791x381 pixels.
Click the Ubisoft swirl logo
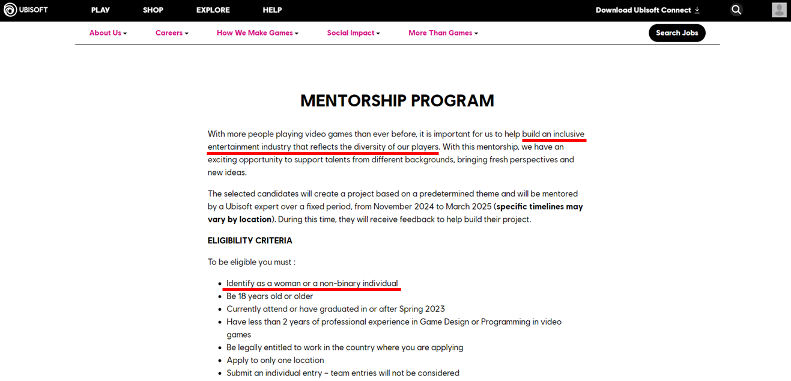coord(10,10)
